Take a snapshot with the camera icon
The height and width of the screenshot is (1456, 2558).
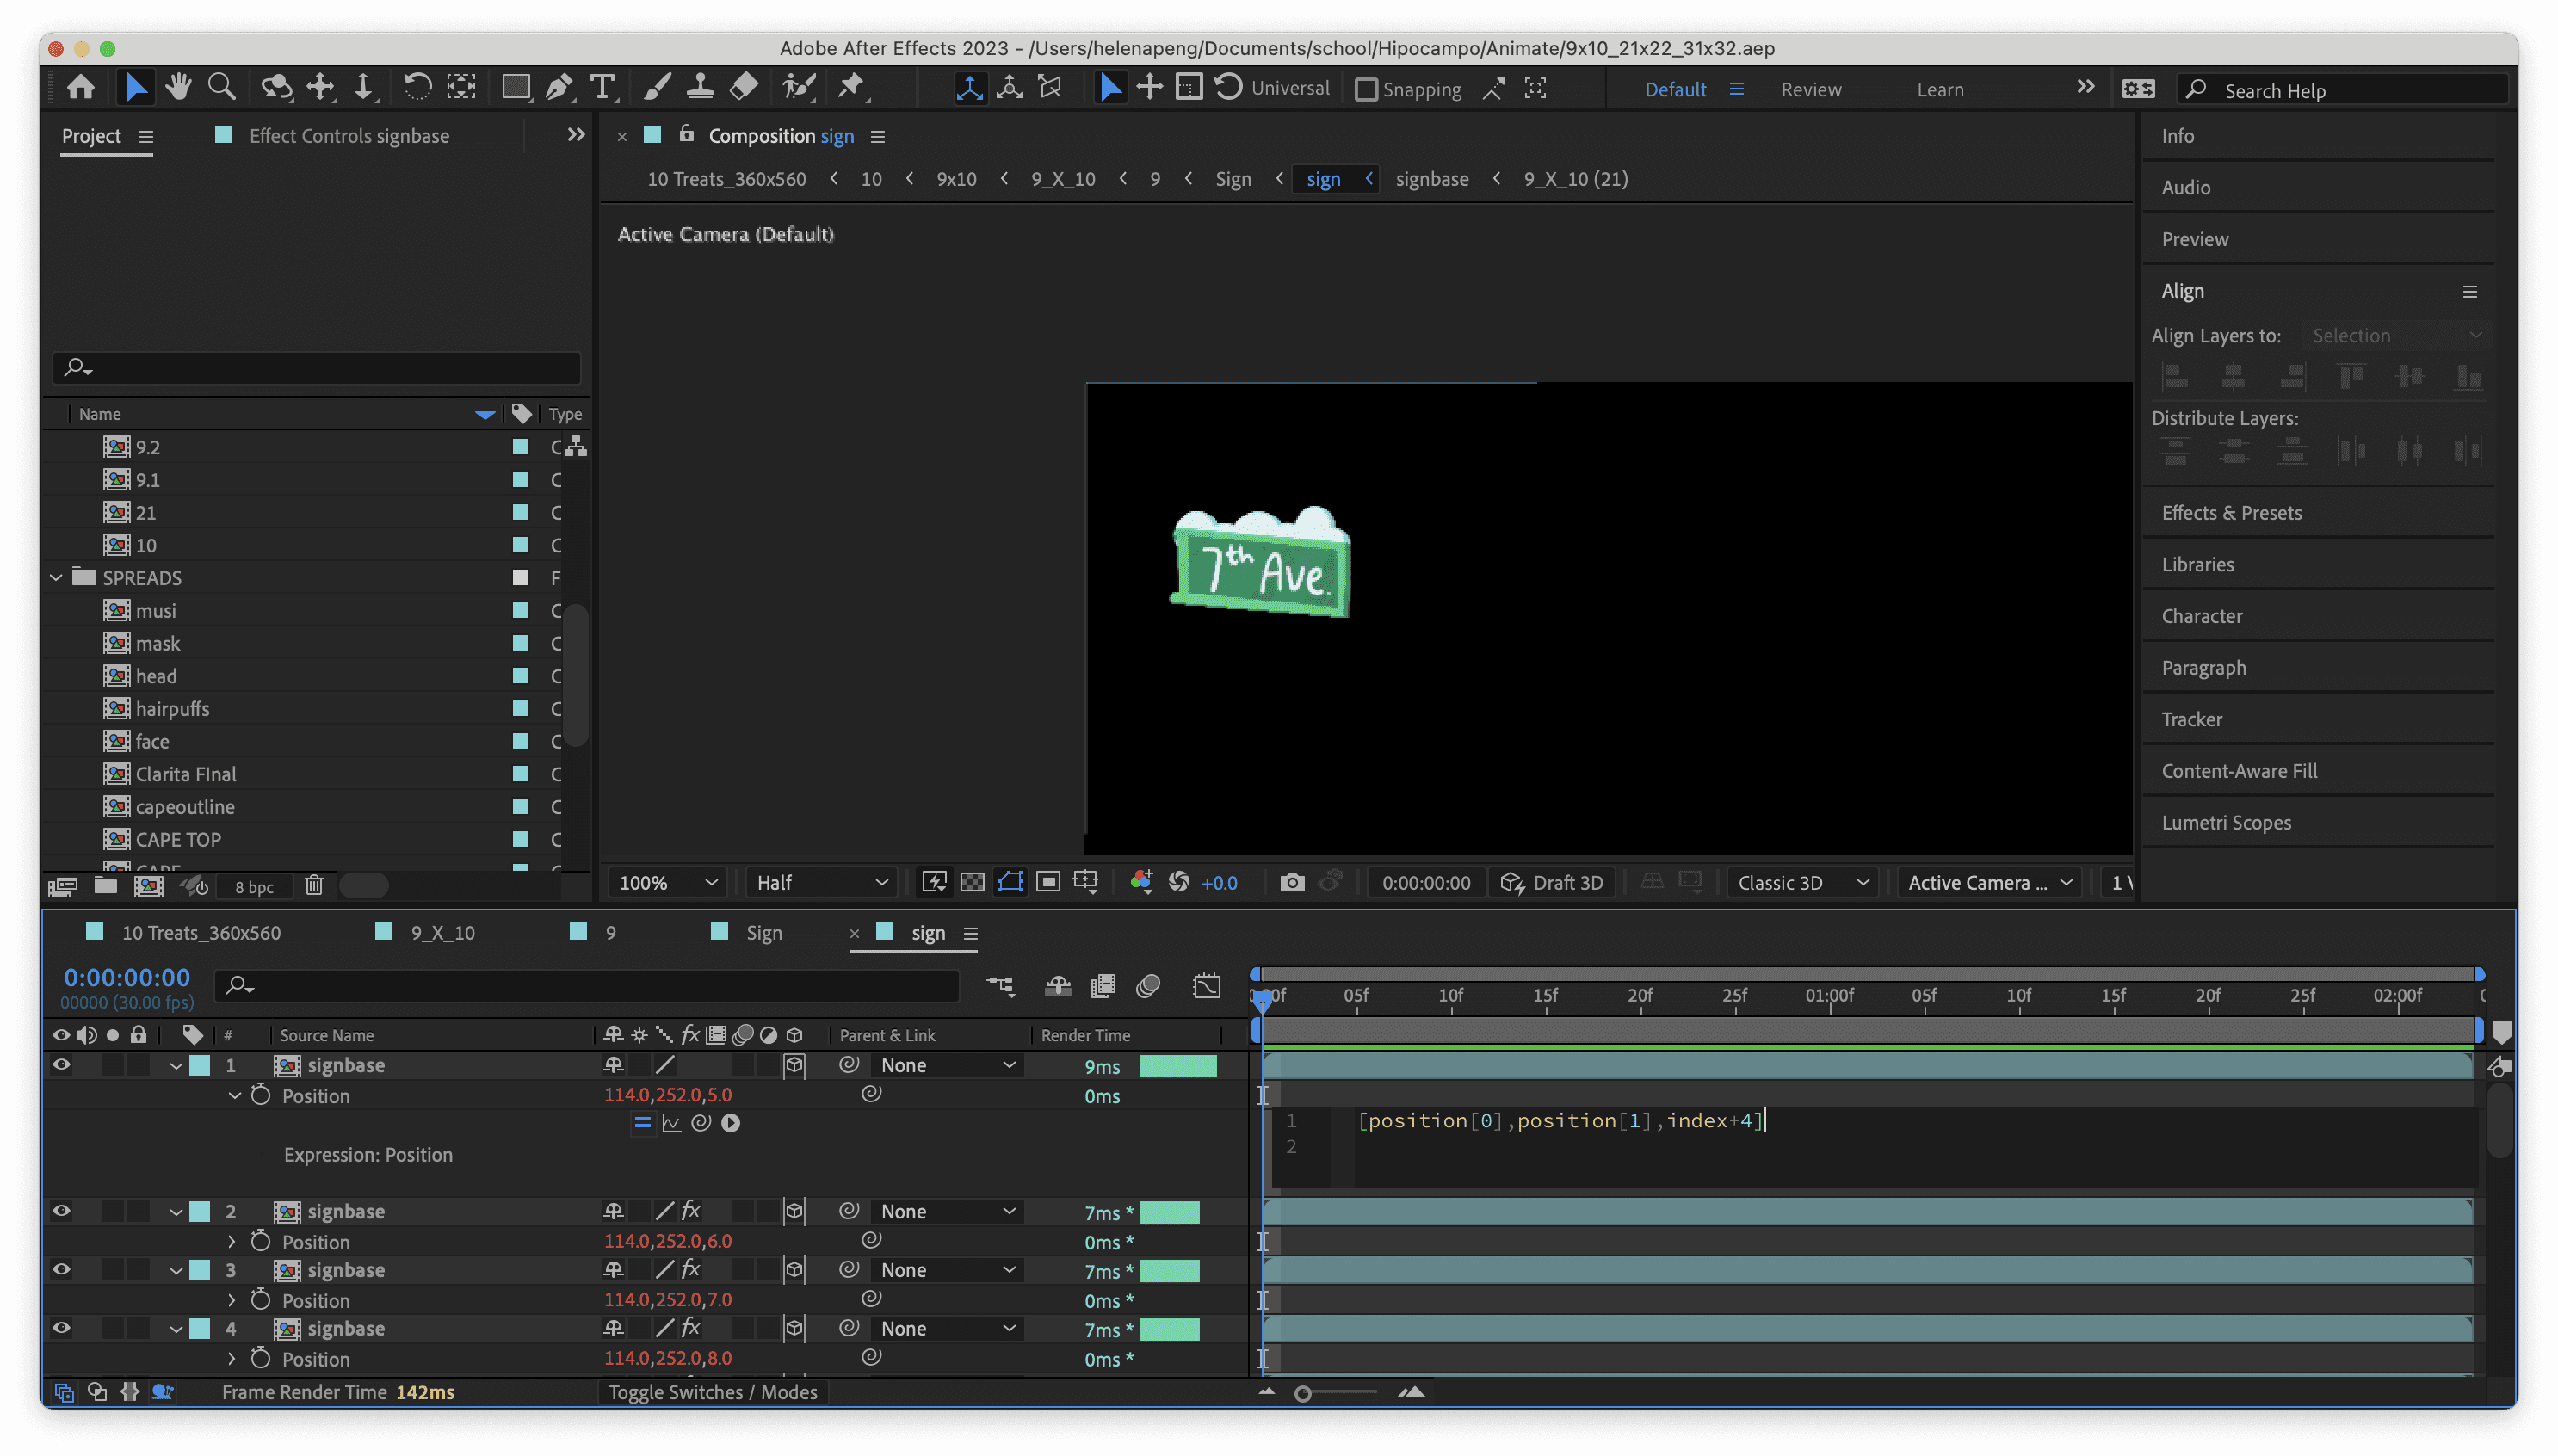pos(1292,882)
